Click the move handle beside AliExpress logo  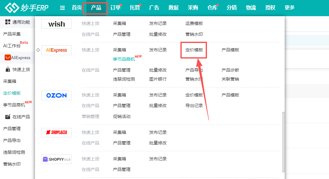[x=38, y=50]
